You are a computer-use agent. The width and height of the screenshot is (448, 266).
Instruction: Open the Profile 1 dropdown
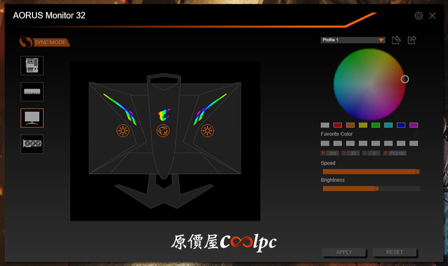[x=353, y=40]
